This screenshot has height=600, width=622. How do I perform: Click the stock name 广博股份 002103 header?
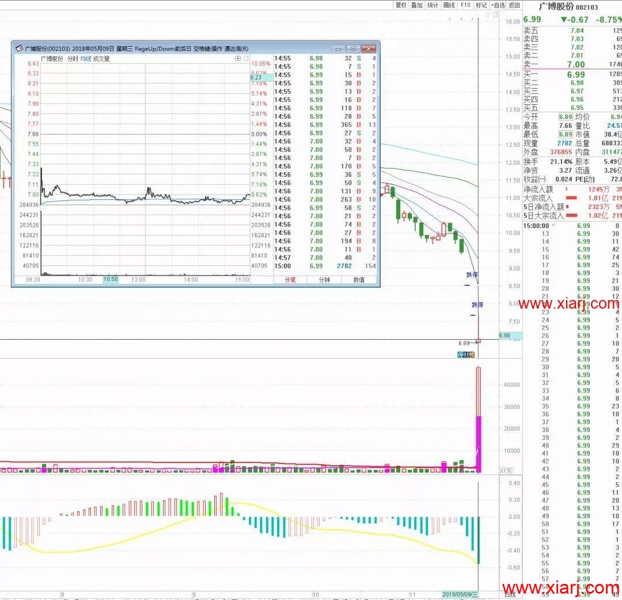[568, 7]
